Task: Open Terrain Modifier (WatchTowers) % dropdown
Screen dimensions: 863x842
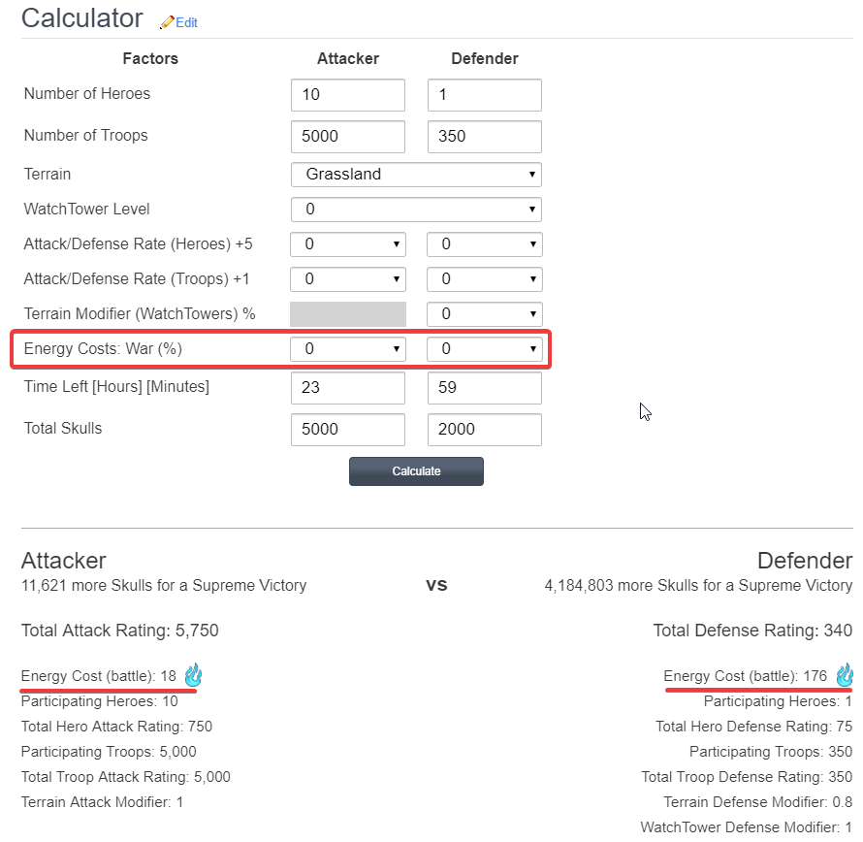Action: pyautogui.click(x=484, y=314)
